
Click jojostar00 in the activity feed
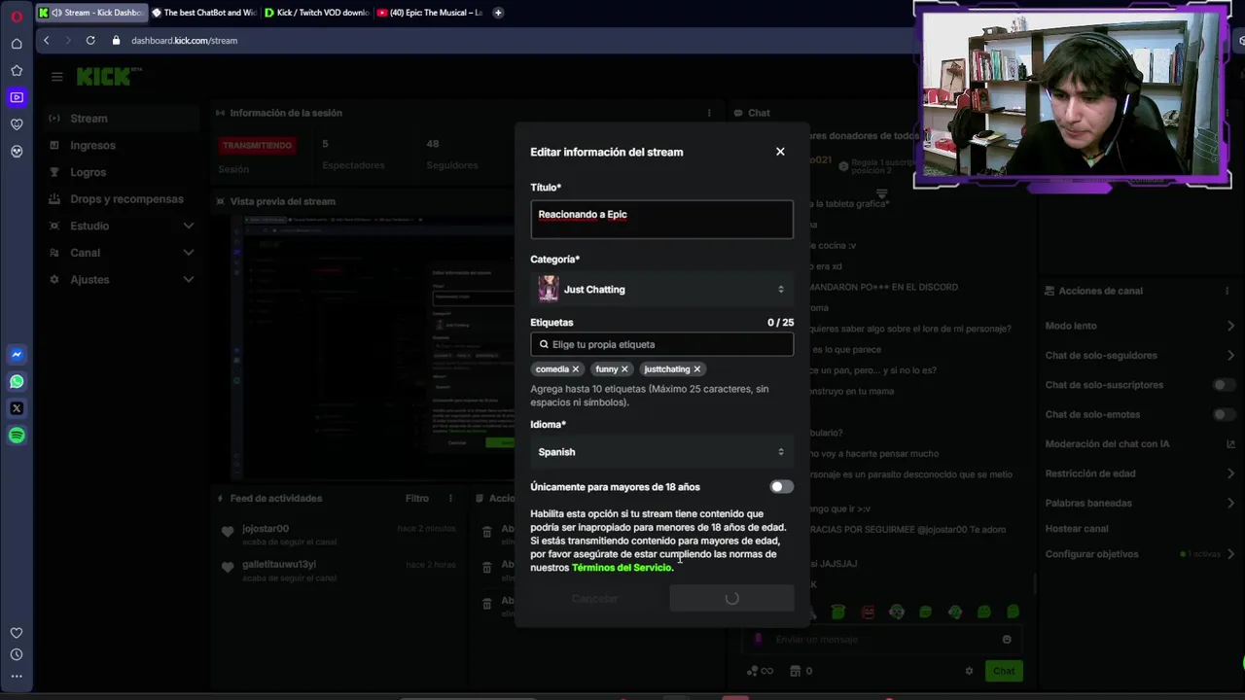click(x=266, y=529)
